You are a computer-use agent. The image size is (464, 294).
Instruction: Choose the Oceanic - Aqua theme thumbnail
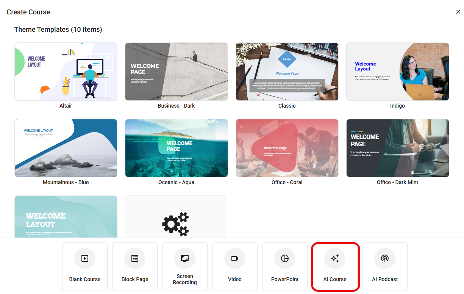[177, 148]
